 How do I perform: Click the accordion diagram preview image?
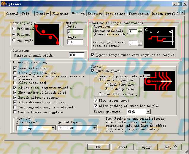click(159, 37)
